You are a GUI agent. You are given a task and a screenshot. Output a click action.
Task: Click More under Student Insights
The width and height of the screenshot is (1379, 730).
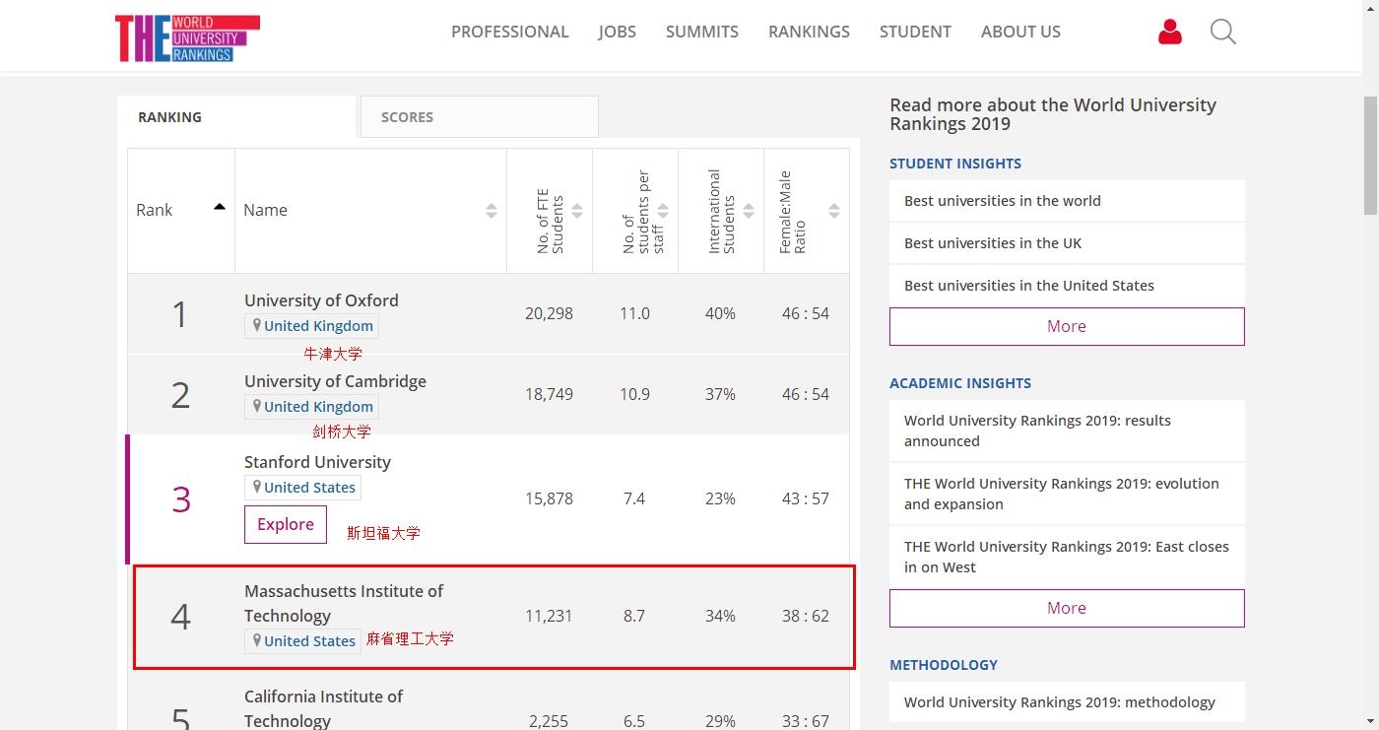(1067, 326)
